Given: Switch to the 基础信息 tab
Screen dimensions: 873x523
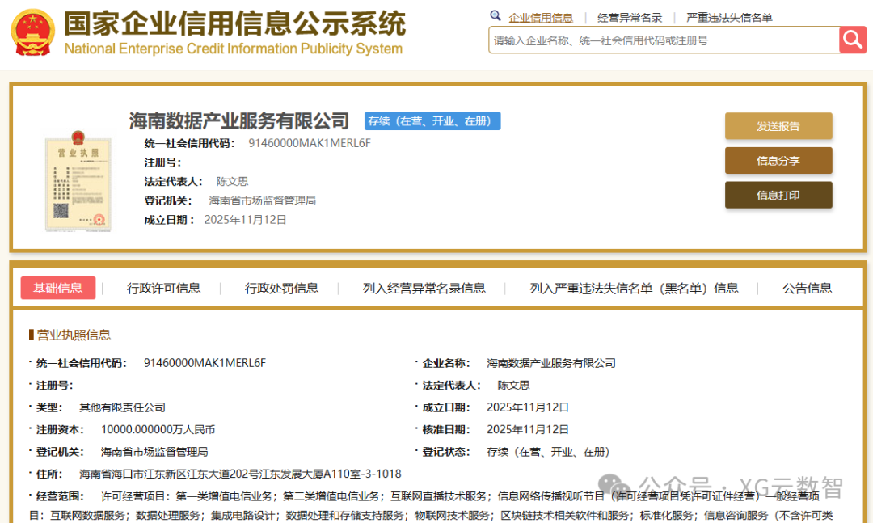Looking at the screenshot, I should pyautogui.click(x=57, y=289).
